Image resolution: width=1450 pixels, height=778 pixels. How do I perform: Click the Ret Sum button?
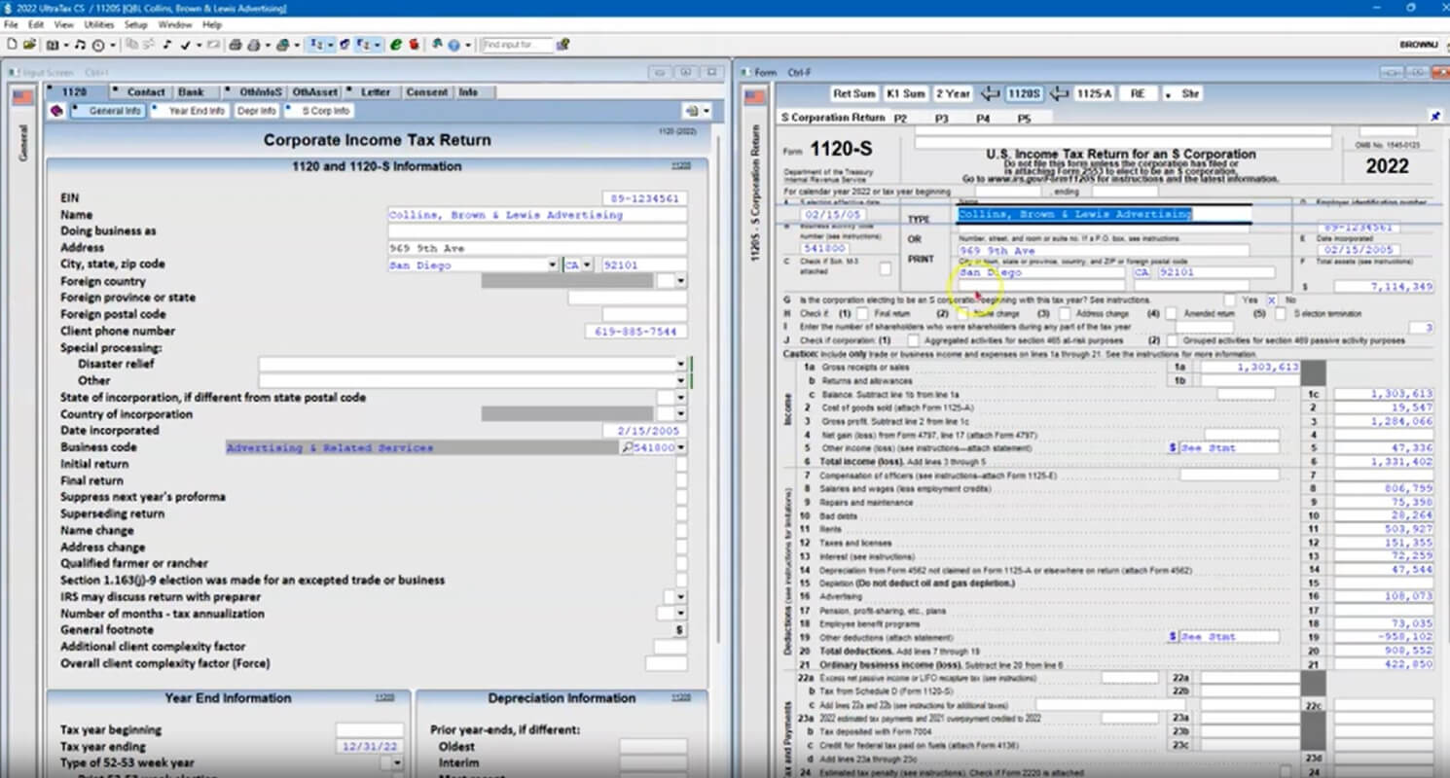[854, 93]
